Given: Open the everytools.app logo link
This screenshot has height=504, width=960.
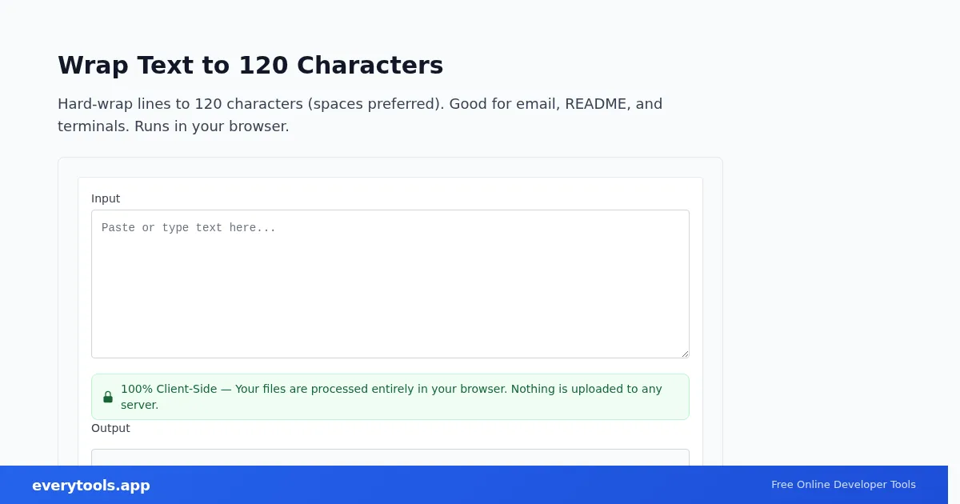Looking at the screenshot, I should coord(91,486).
